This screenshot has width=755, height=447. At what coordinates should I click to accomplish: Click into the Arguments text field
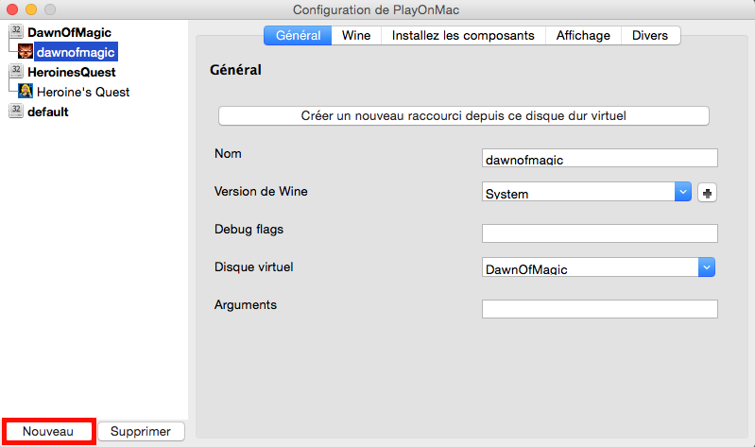[x=599, y=309]
